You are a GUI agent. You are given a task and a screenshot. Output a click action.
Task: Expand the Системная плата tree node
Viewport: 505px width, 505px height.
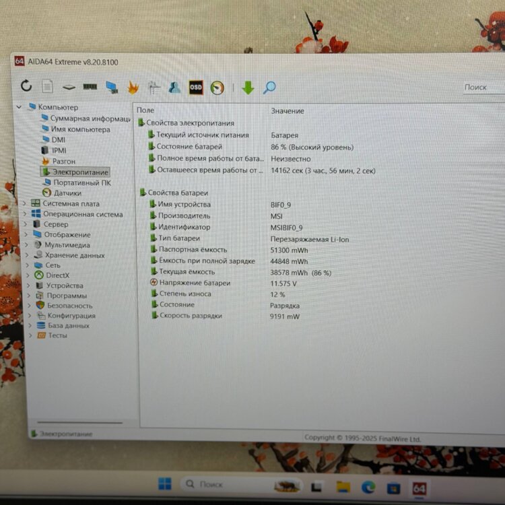(25, 204)
